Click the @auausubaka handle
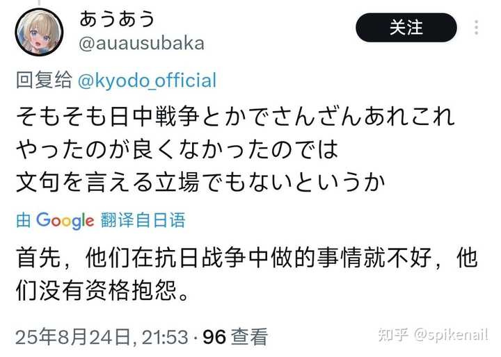This screenshot has width=501, height=357. pos(141,43)
